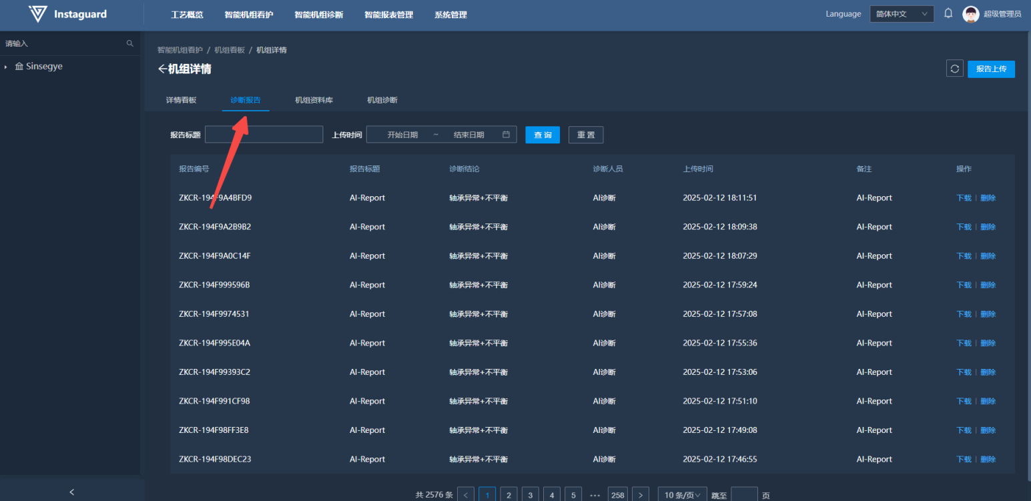Screen dimensions: 1031x501
Task: Open the 10 条/页 page size dropdown
Action: click(x=682, y=495)
